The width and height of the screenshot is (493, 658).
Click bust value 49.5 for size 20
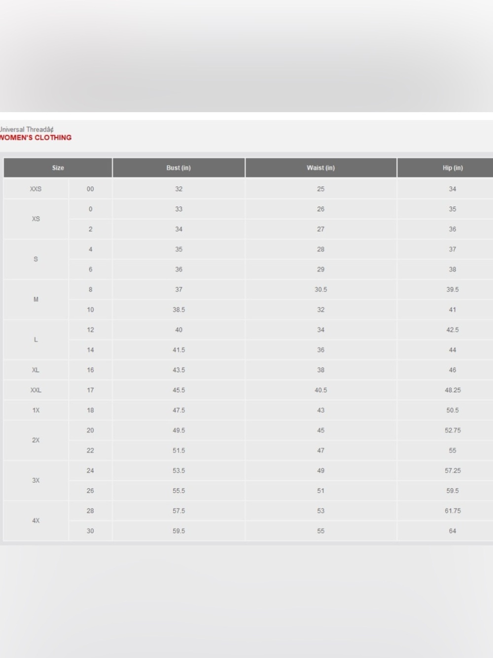[178, 430]
